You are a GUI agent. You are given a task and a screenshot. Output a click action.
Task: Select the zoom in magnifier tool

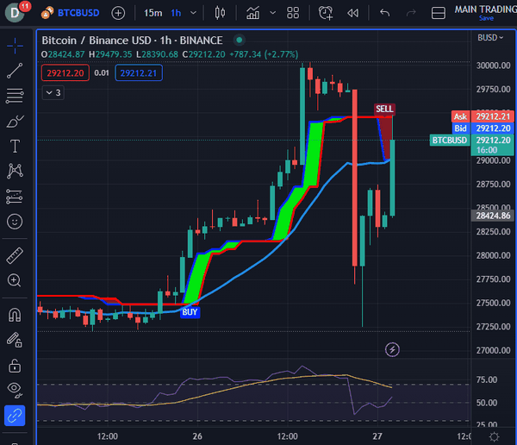pos(14,280)
